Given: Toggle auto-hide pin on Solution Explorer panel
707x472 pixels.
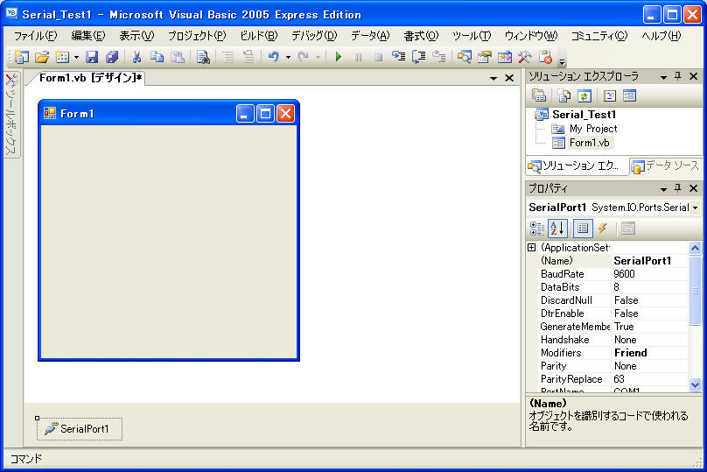Looking at the screenshot, I should [x=678, y=76].
